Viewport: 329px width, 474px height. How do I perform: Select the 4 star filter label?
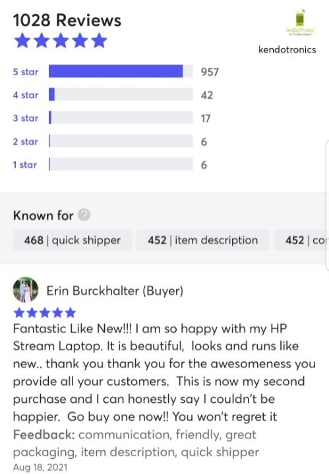(x=26, y=95)
